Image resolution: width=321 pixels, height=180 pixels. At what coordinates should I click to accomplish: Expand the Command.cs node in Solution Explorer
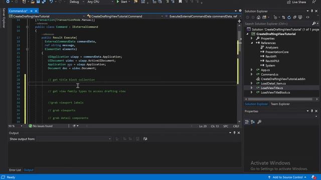252,74
